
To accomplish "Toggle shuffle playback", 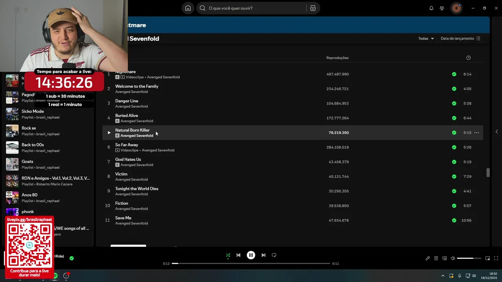I will tap(228, 255).
